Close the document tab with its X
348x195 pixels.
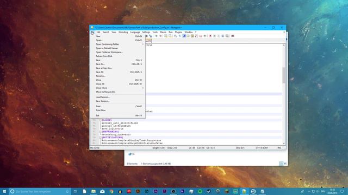pos(150,41)
